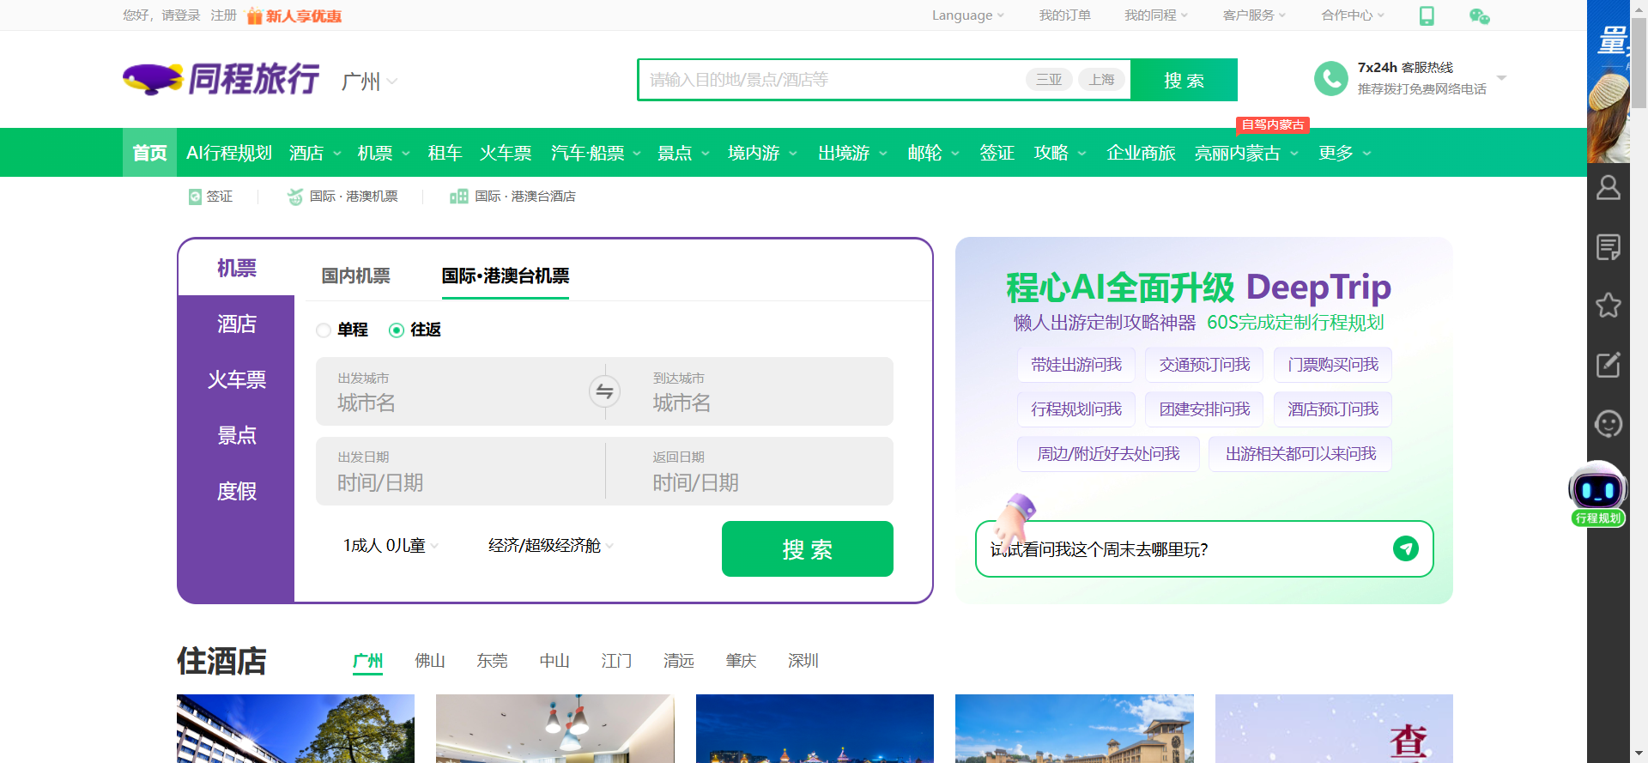
Task: Open the WeChat icon in top bar
Action: tap(1480, 15)
